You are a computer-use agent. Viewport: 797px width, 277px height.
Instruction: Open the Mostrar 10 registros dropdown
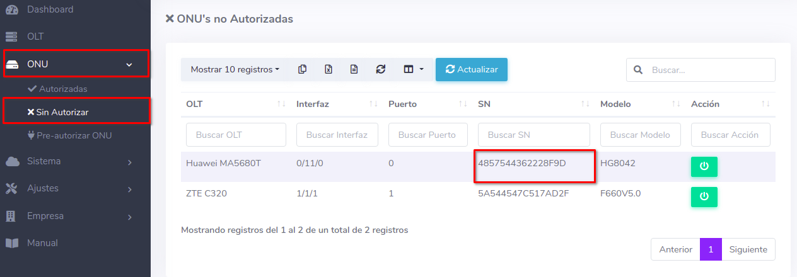[235, 70]
